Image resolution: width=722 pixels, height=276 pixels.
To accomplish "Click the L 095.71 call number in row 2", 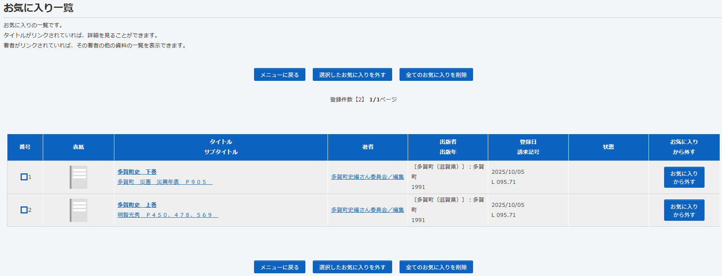I will point(503,215).
